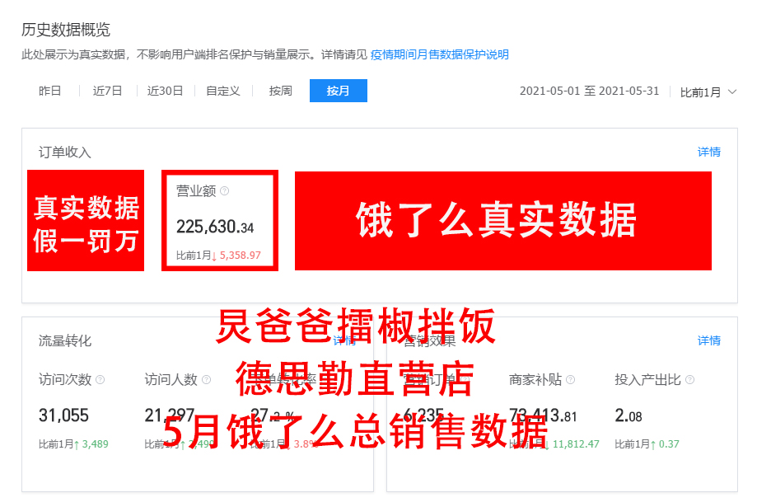Click the 5,358.97 decrease value
The image size is (757, 502).
[x=240, y=255]
